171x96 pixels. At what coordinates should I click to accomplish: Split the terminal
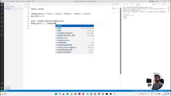pos(162,4)
